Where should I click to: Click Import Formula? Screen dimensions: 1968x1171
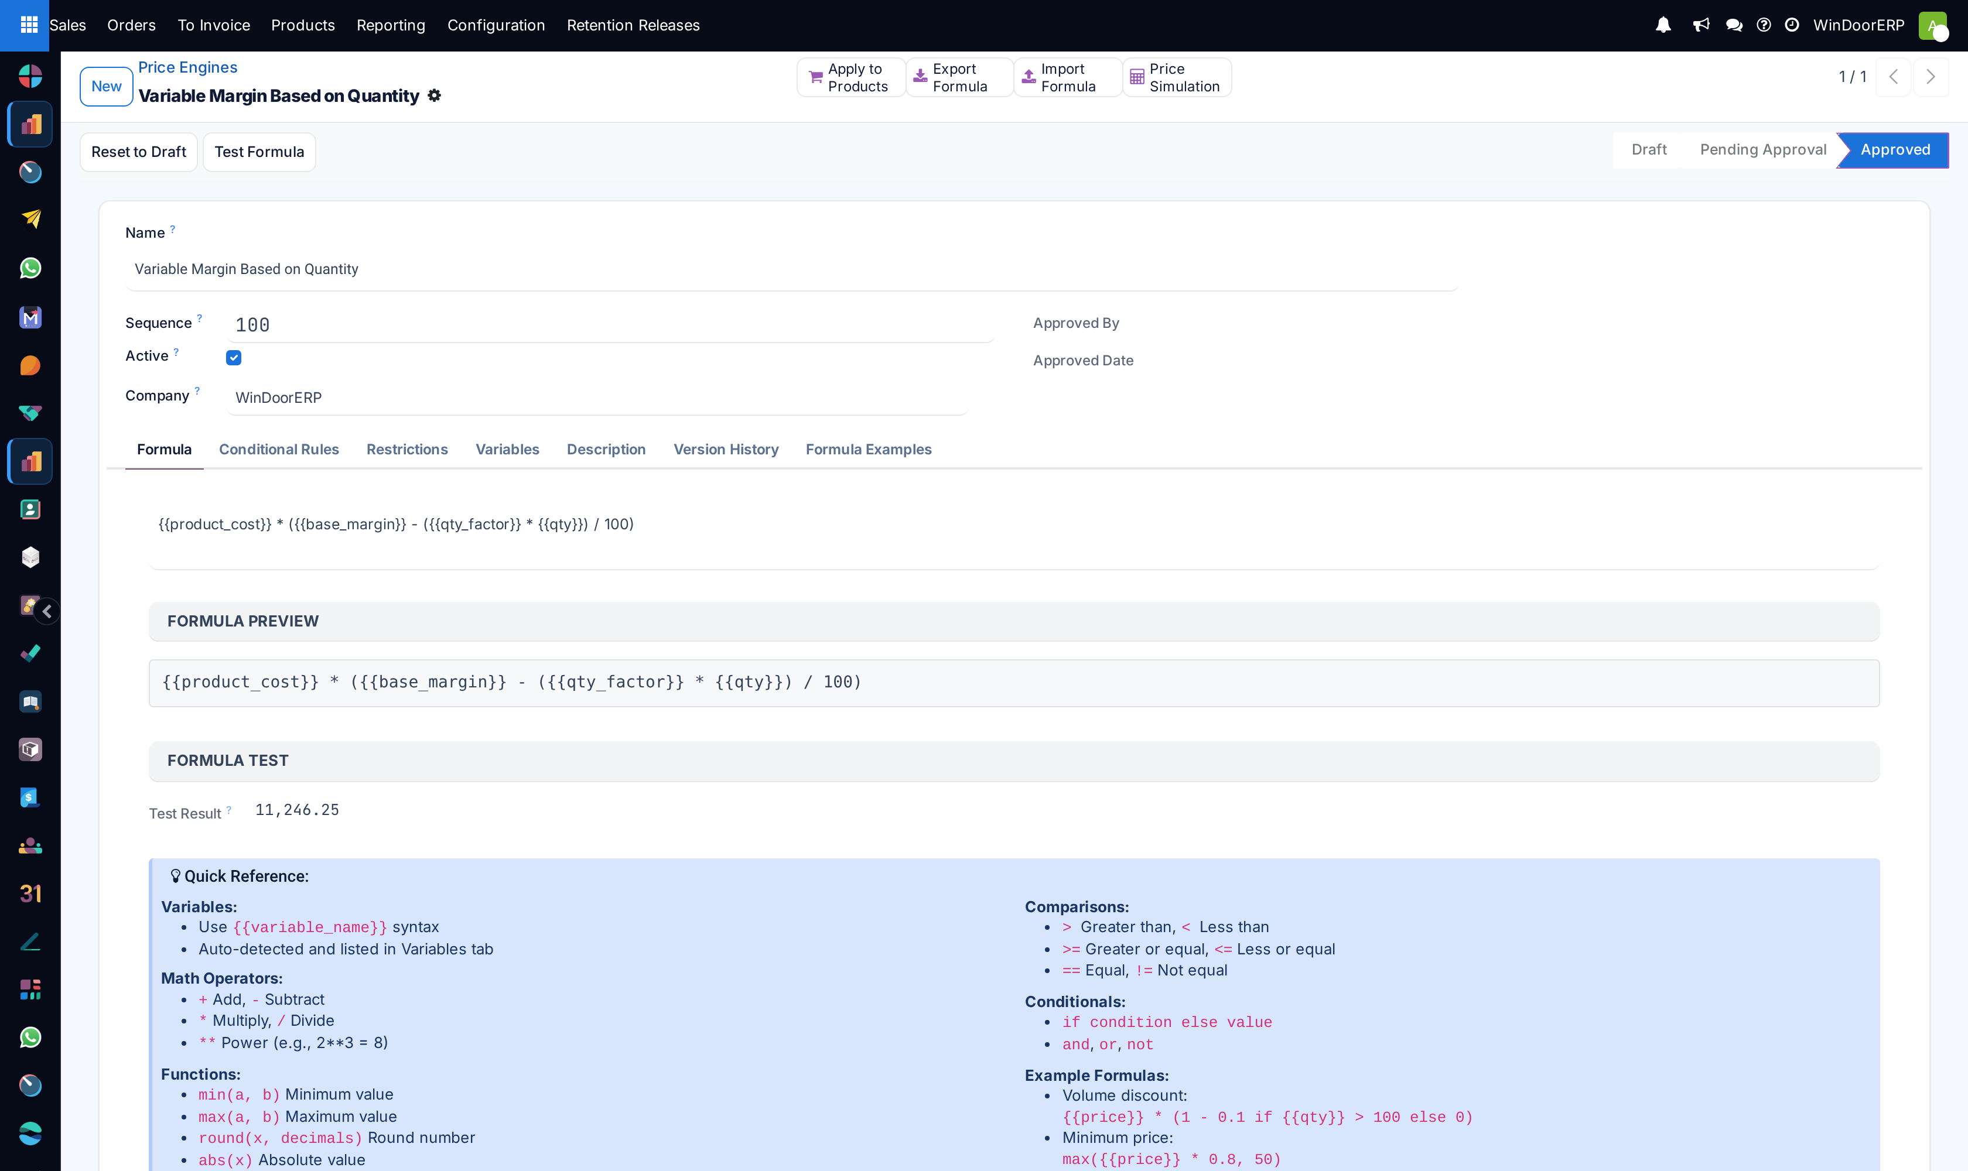click(1067, 77)
